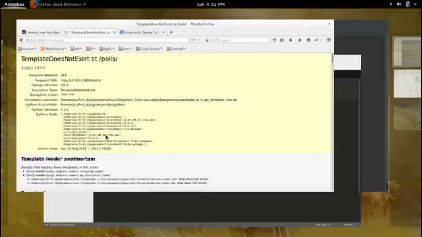
Task: Select the 'TemplateDoesNotExist a...' tab
Action: 93,32
